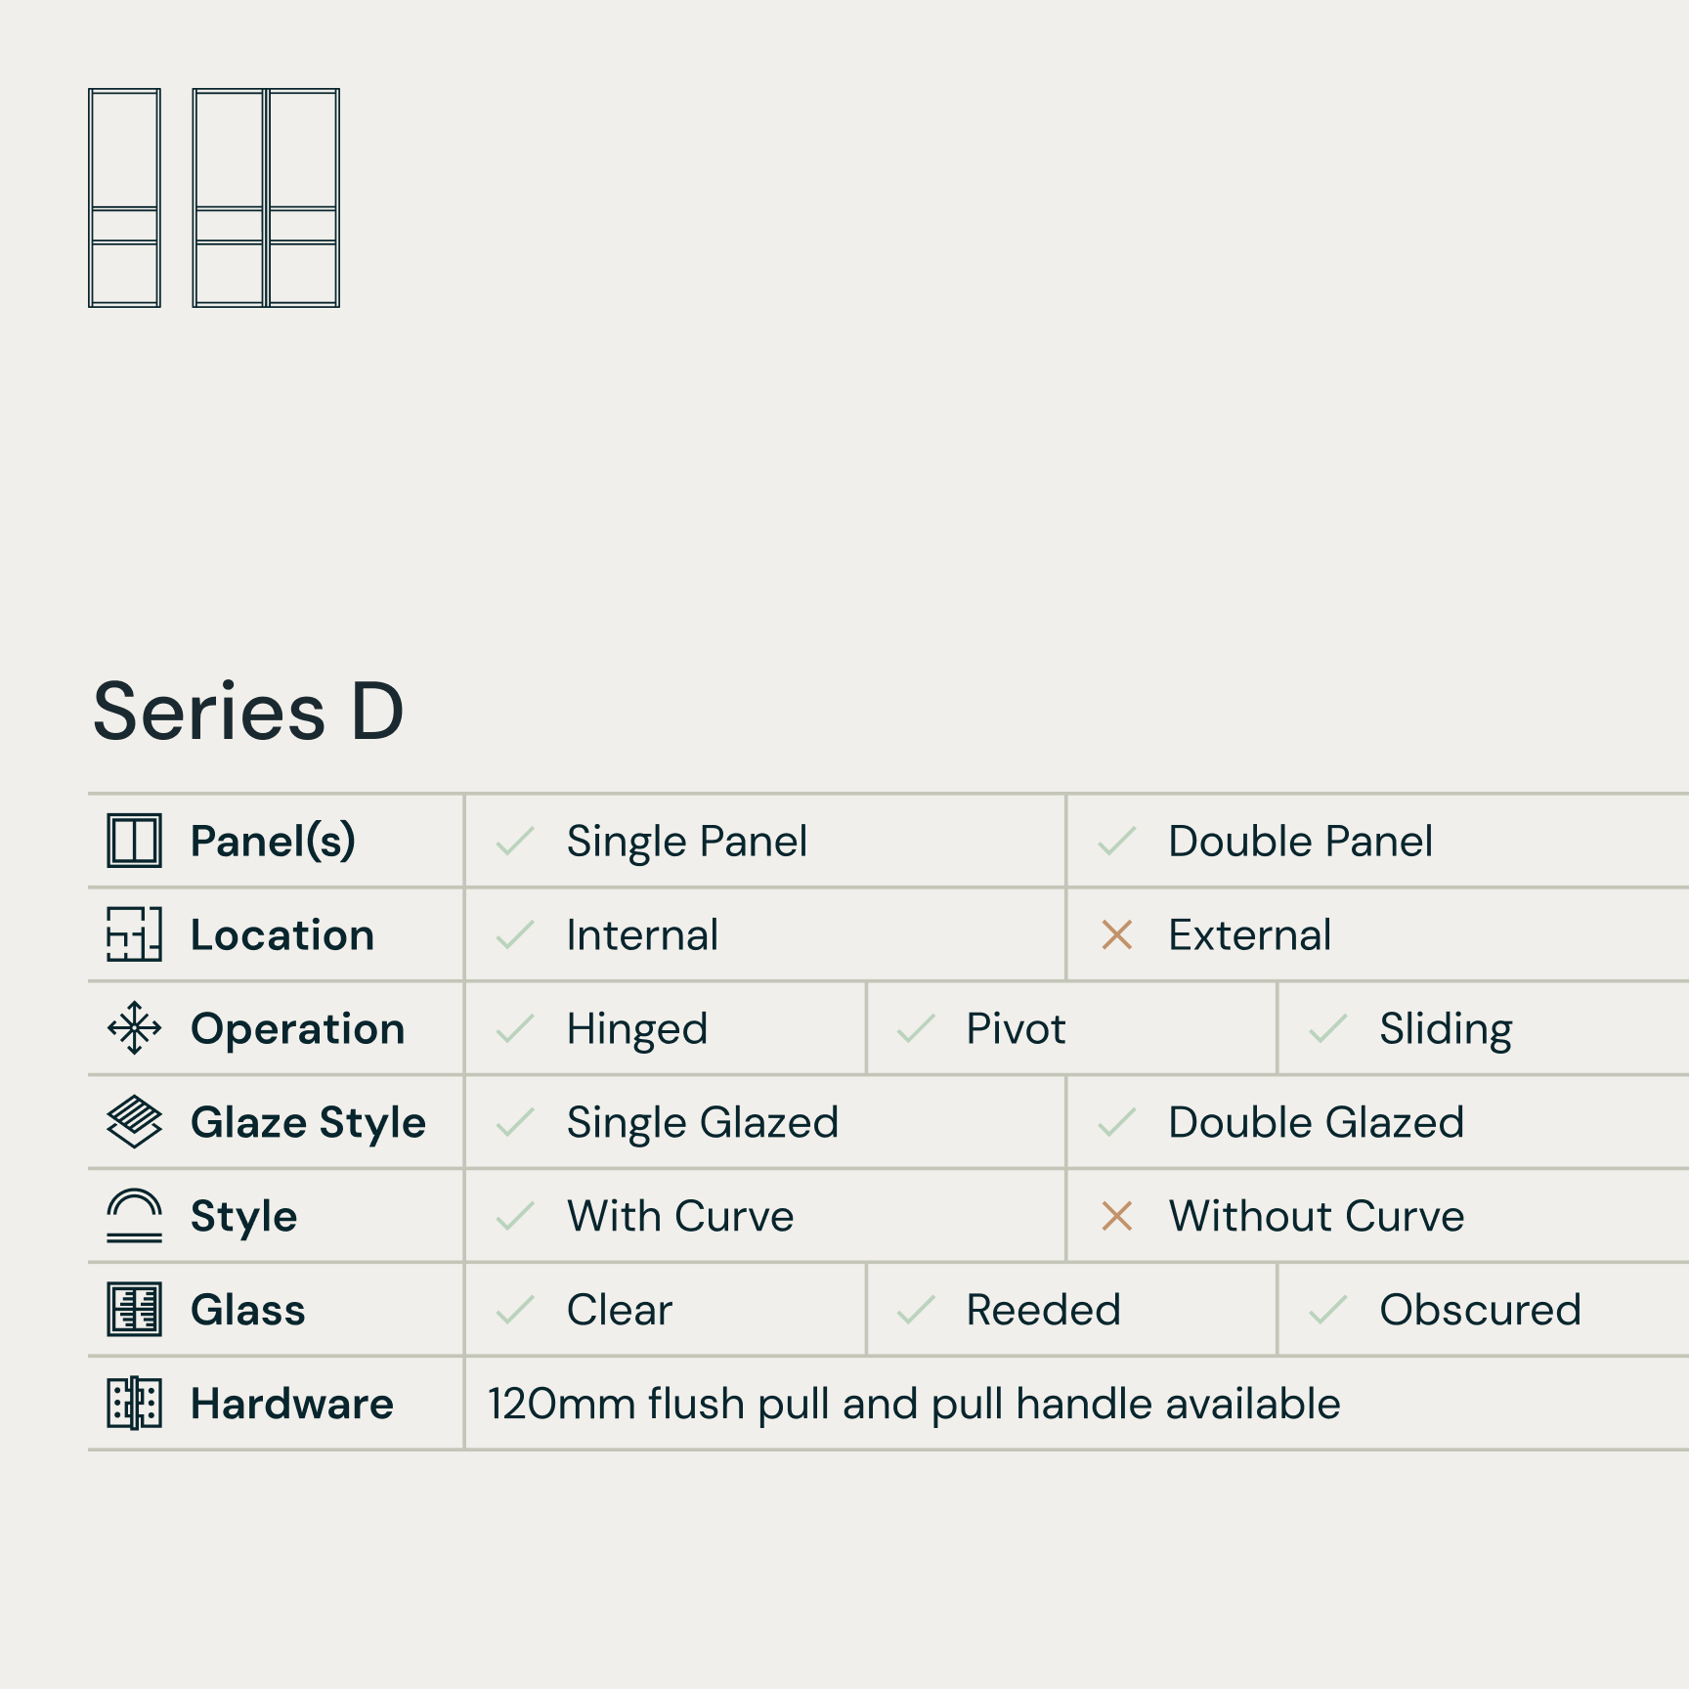Click the Glaze Style layers icon
1689x1689 pixels.
134,1121
